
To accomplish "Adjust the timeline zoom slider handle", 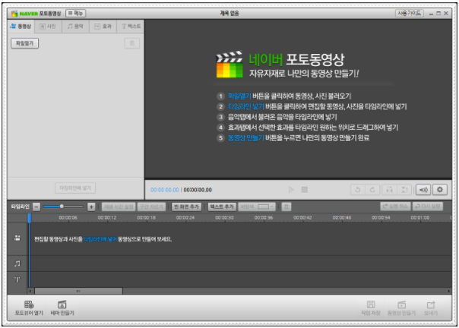I will (62, 207).
